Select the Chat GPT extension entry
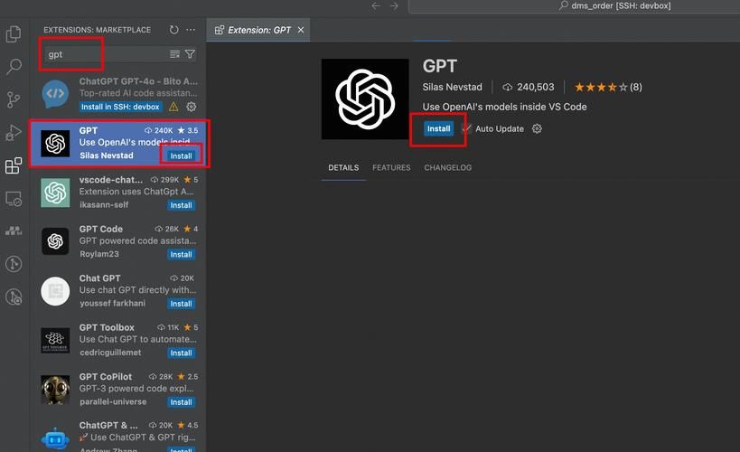The image size is (740, 452). click(x=118, y=290)
